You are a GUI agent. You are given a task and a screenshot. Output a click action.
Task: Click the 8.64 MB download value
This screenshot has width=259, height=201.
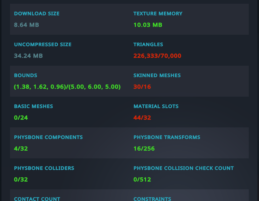tap(27, 25)
